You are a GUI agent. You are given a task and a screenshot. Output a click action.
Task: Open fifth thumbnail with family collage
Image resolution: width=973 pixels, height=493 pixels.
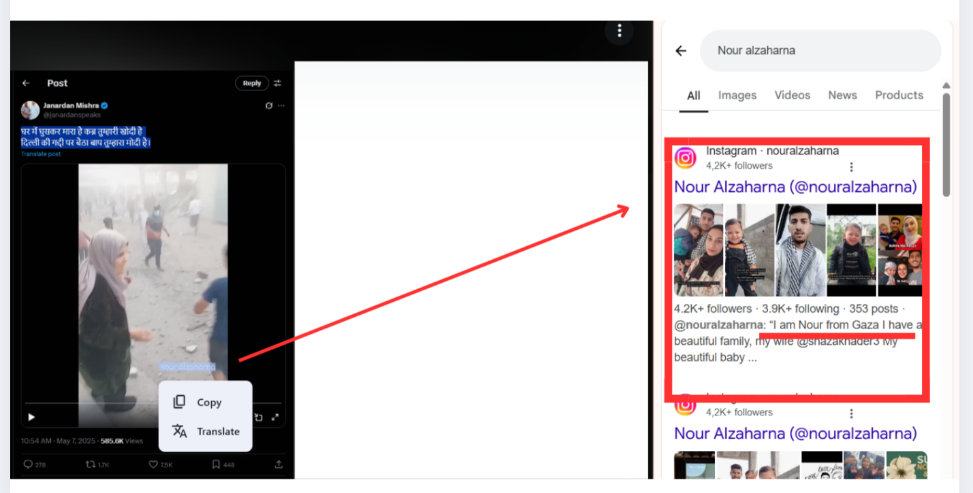click(x=899, y=250)
